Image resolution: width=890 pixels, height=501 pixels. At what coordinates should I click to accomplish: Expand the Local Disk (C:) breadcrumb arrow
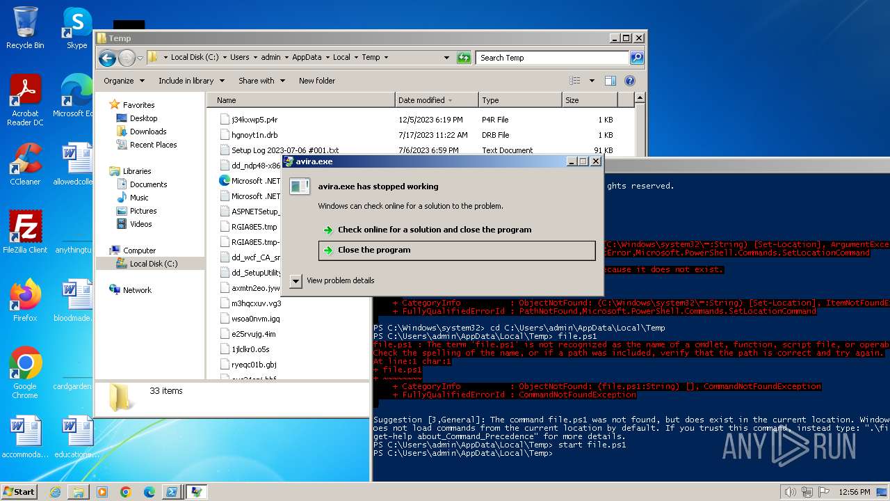point(224,58)
